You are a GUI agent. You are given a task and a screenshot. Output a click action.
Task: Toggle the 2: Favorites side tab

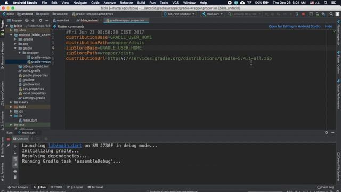[2, 172]
